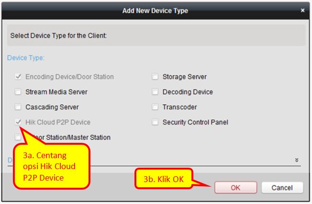Screen dimensions: 312x204
Task: Toggle the Encoding Device/Door Station checkbox
Action: pyautogui.click(x=18, y=76)
